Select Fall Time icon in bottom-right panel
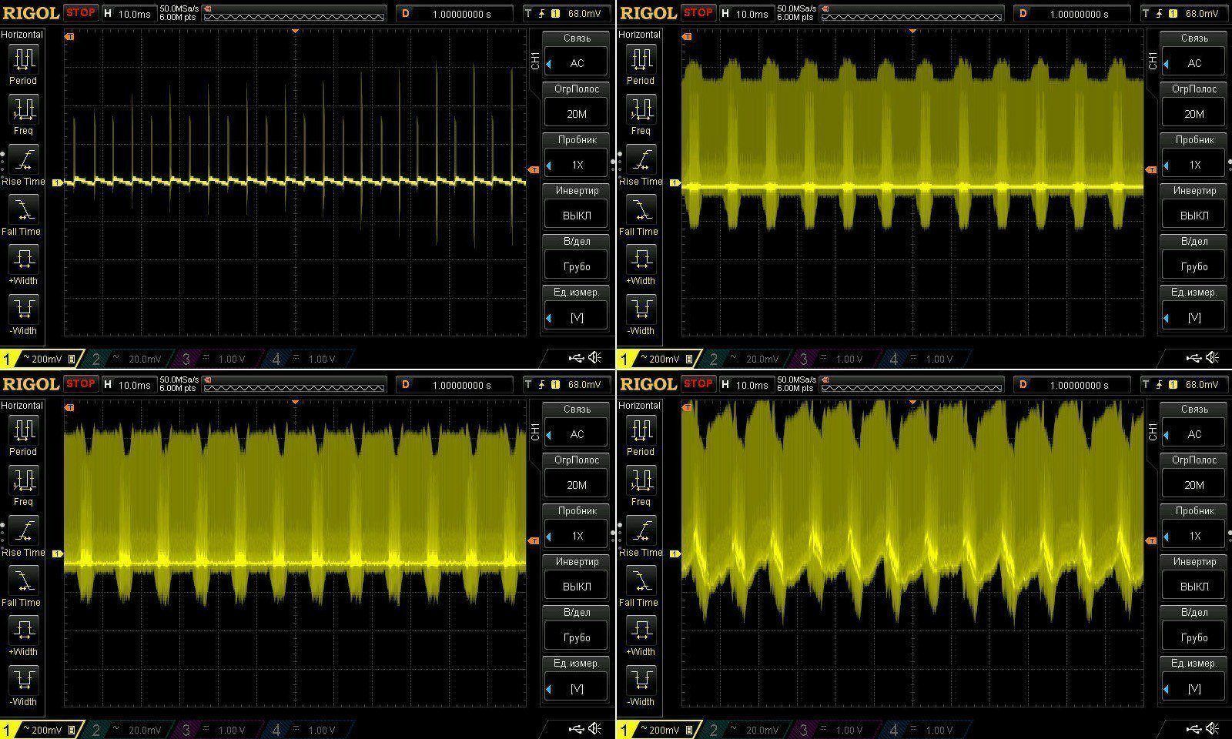 (x=641, y=586)
